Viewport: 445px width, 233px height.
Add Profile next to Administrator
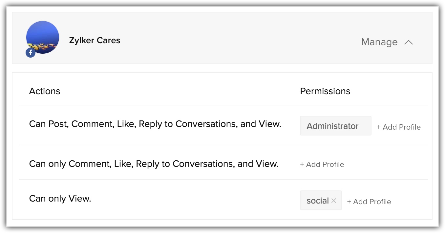[401, 127]
